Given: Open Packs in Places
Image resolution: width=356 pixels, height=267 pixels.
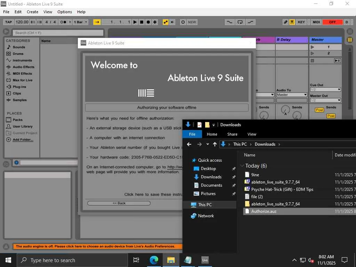Looking at the screenshot, I should click(x=17, y=120).
